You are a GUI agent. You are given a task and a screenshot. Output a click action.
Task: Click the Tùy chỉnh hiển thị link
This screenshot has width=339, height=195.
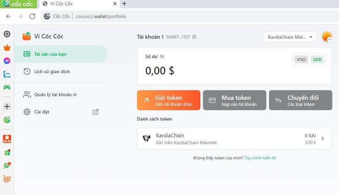click(260, 158)
